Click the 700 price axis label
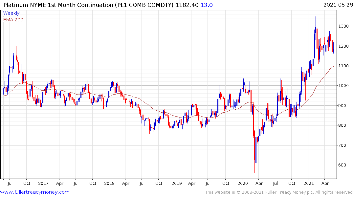Image resolution: width=353 pixels, height=197 pixels. pos(342,145)
